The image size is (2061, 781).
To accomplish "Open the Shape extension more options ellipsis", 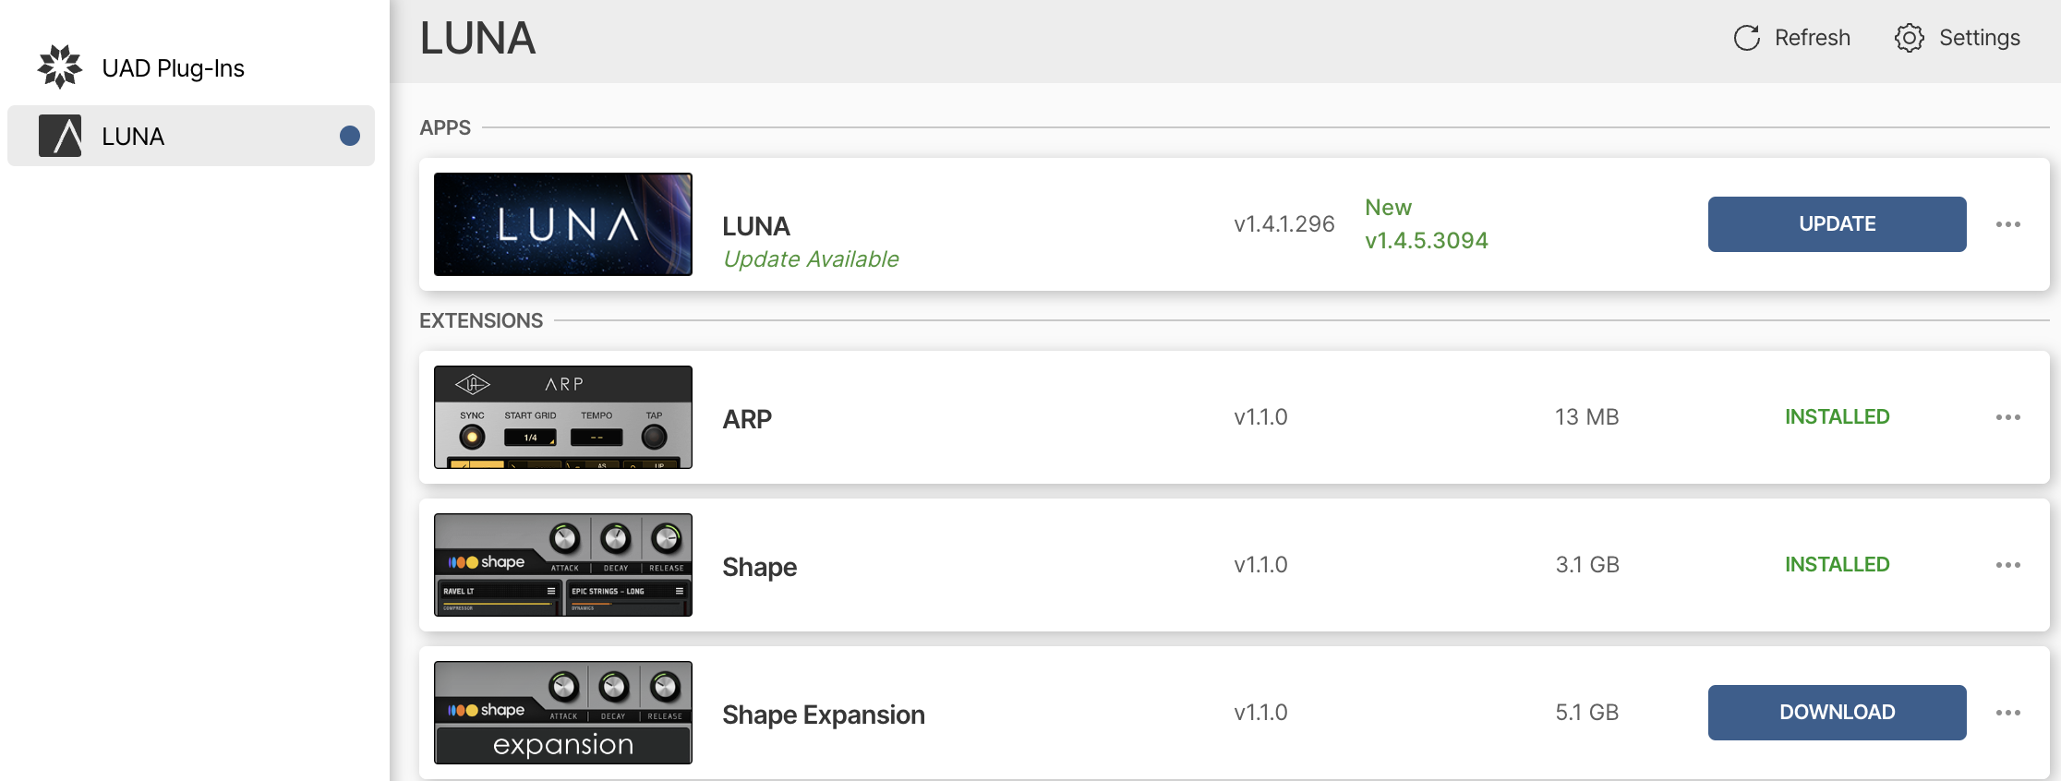I will tap(2007, 565).
